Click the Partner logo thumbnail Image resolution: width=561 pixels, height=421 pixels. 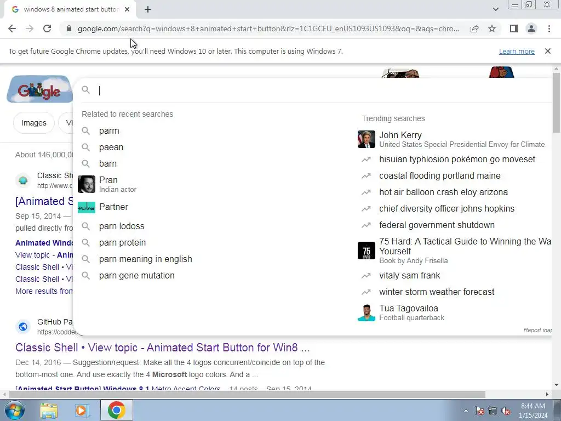tap(86, 207)
